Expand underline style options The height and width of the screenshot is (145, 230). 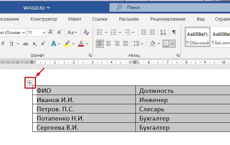18,44
